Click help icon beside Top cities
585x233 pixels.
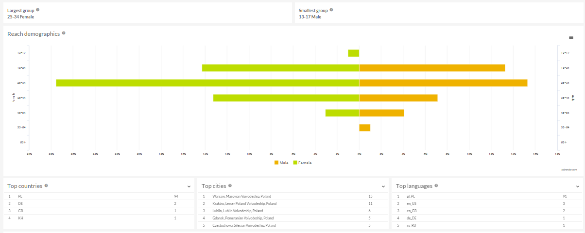tap(230, 186)
